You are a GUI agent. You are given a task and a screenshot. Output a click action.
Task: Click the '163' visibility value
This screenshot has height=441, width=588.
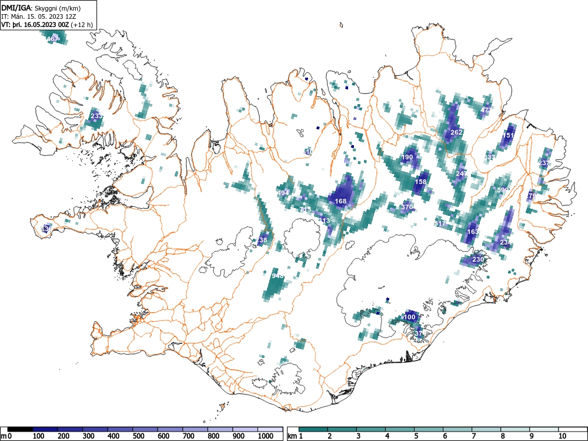tap(473, 232)
